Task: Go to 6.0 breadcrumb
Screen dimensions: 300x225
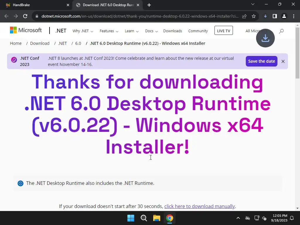Action: click(78, 43)
